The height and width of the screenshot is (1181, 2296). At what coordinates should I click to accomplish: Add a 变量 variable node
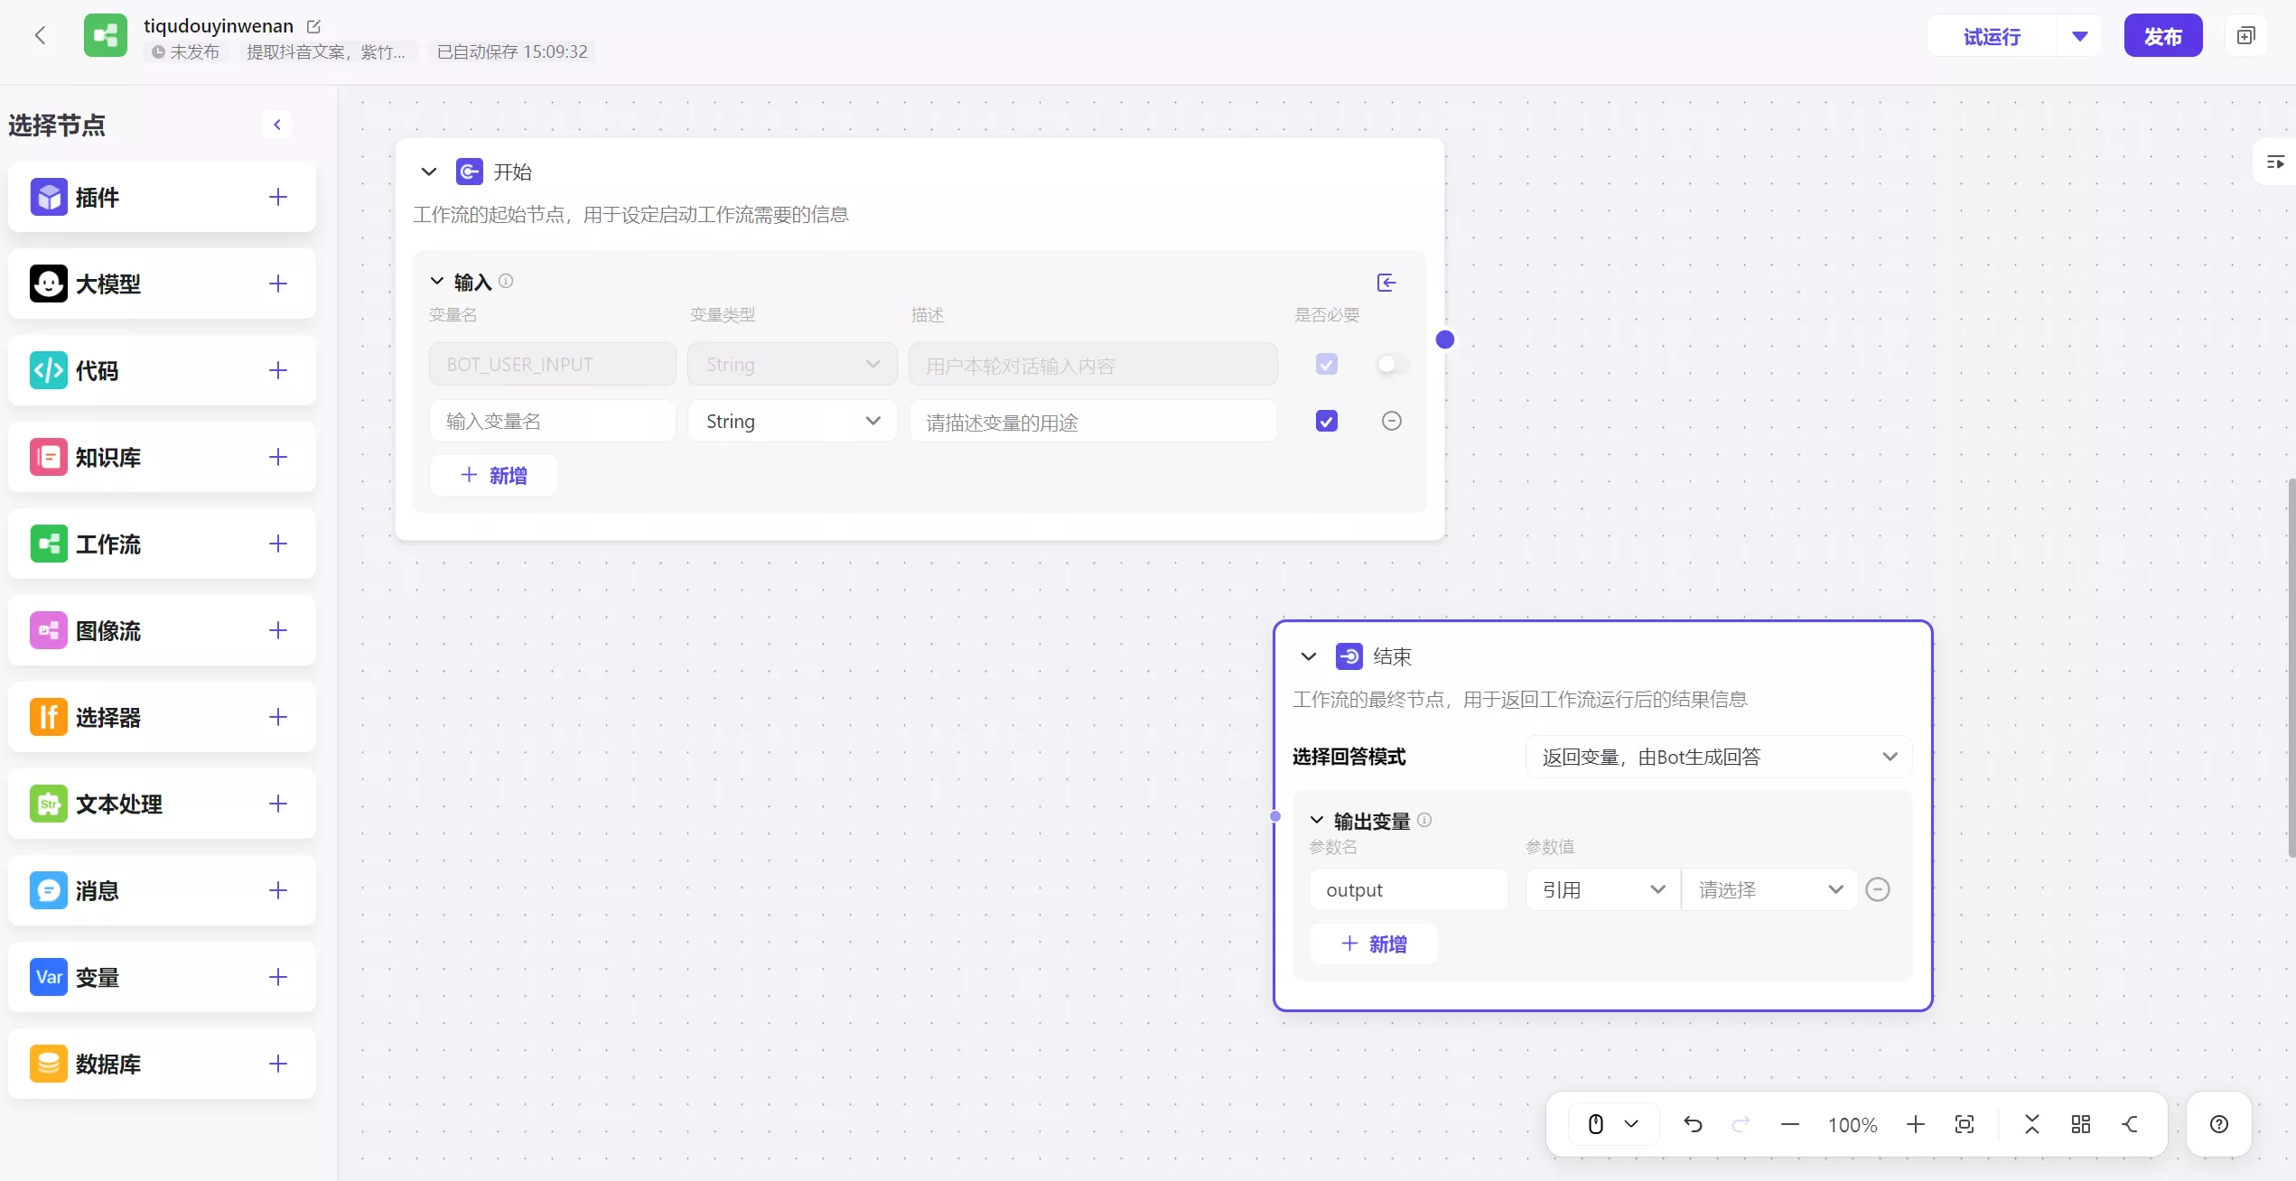(x=278, y=977)
